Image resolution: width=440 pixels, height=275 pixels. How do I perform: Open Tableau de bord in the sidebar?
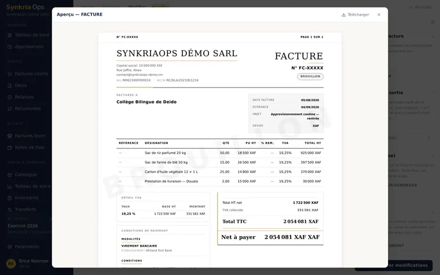28,35
